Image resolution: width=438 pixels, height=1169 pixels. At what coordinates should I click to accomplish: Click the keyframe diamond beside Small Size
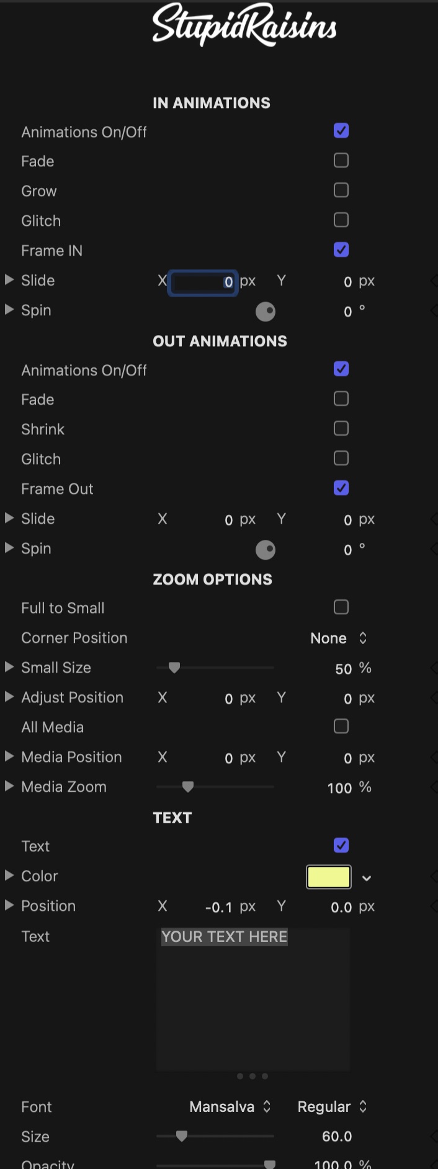tap(434, 668)
